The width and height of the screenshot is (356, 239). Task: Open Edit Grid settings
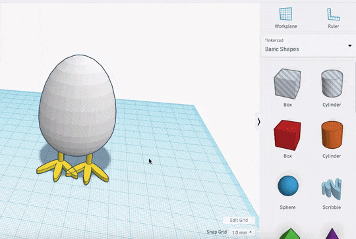239,220
